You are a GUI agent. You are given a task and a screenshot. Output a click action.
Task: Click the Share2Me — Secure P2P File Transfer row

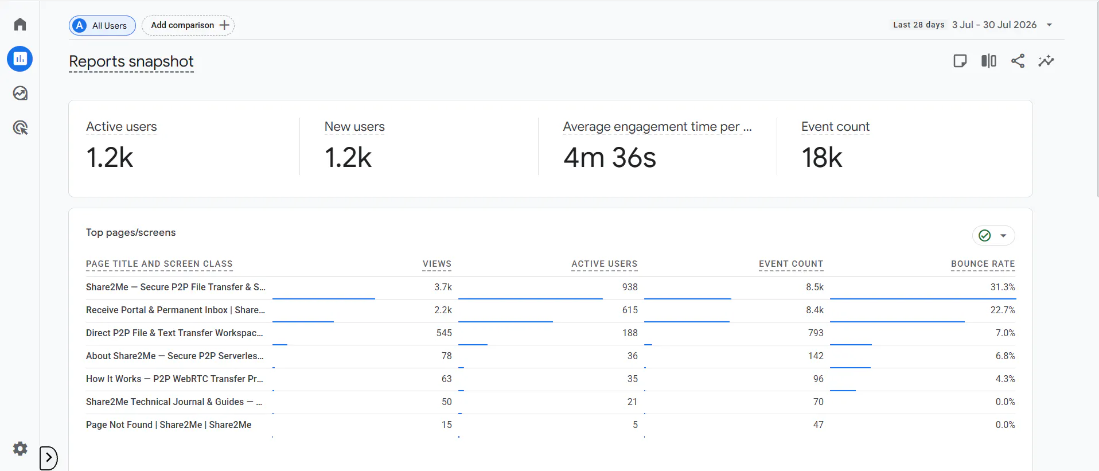[x=551, y=287]
